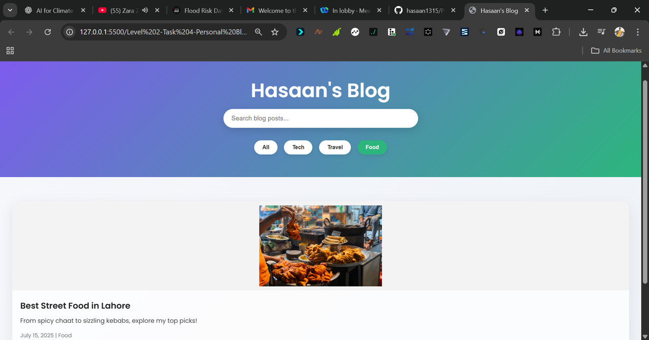Open the purple droplet extension icon
The height and width of the screenshot is (340, 649).
tap(519, 32)
